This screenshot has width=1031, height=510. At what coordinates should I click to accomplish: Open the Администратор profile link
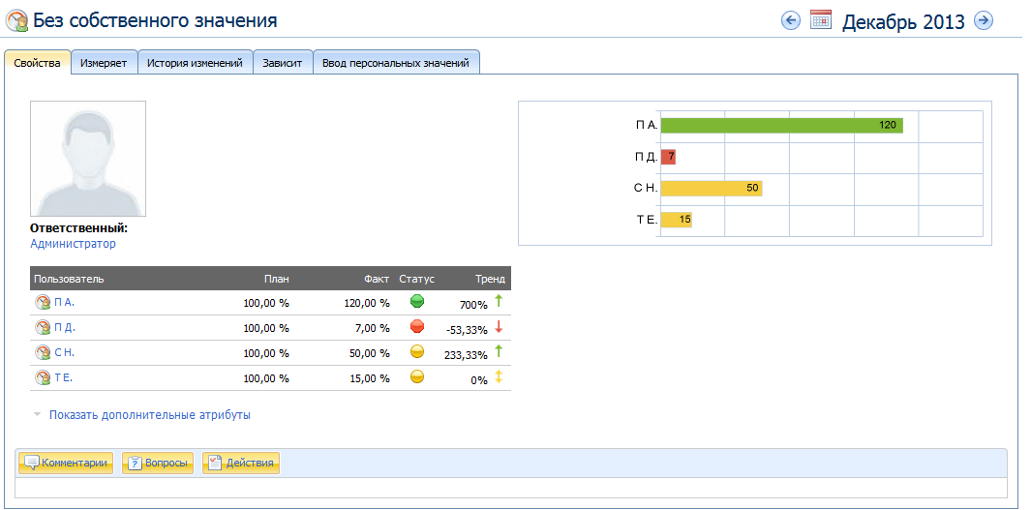[73, 244]
